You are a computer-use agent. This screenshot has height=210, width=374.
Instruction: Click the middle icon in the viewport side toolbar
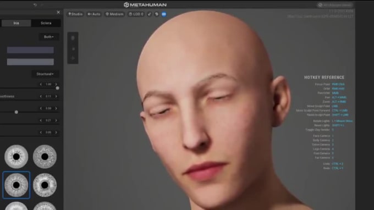tap(73, 48)
